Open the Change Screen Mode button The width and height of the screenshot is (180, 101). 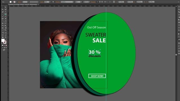[x=4, y=50]
